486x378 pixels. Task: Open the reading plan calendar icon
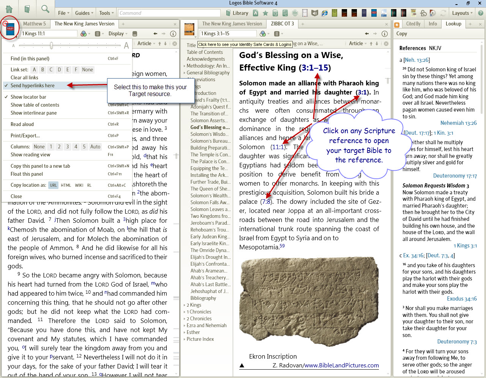click(x=275, y=13)
